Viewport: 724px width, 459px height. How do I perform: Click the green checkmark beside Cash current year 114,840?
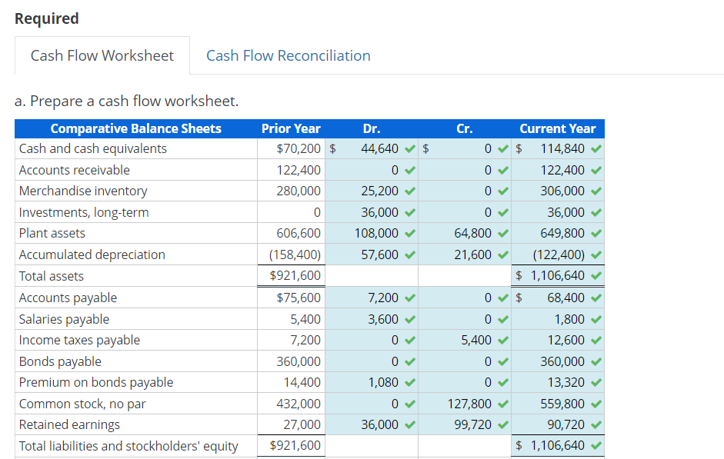click(596, 148)
